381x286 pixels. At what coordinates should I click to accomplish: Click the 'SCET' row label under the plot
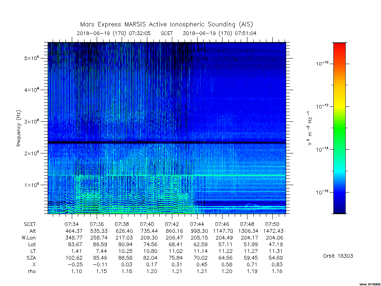click(x=30, y=224)
